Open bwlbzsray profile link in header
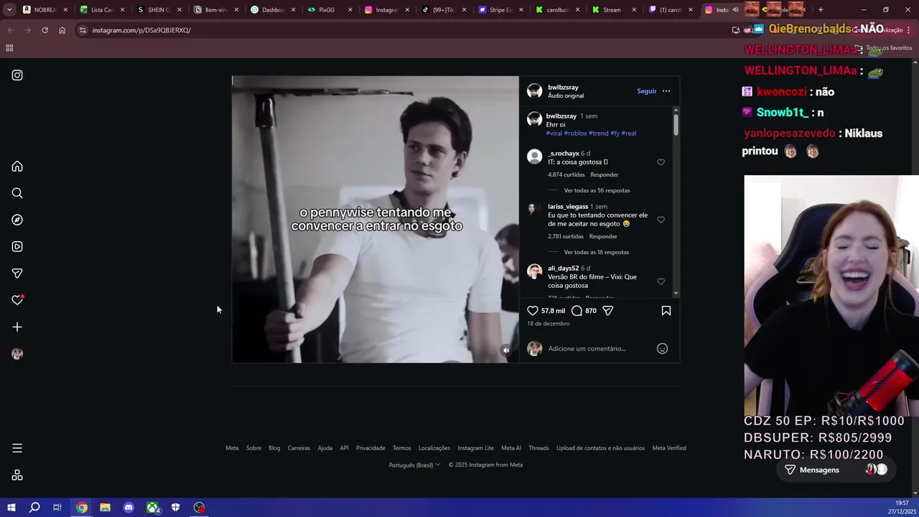Image resolution: width=919 pixels, height=517 pixels. tap(563, 87)
